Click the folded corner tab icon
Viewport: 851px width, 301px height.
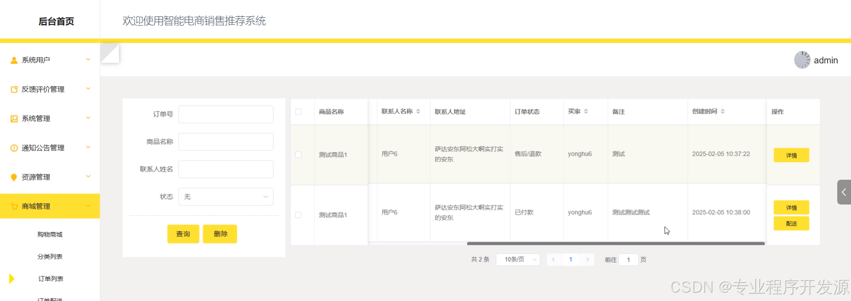[110, 53]
